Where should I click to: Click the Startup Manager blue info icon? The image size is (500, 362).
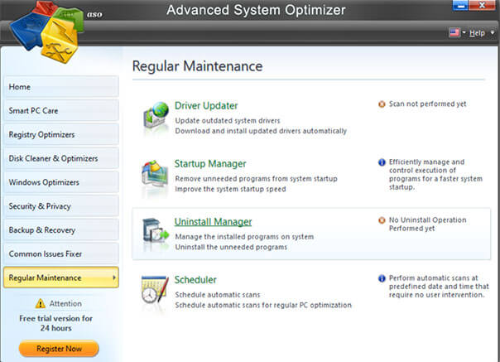click(x=382, y=162)
